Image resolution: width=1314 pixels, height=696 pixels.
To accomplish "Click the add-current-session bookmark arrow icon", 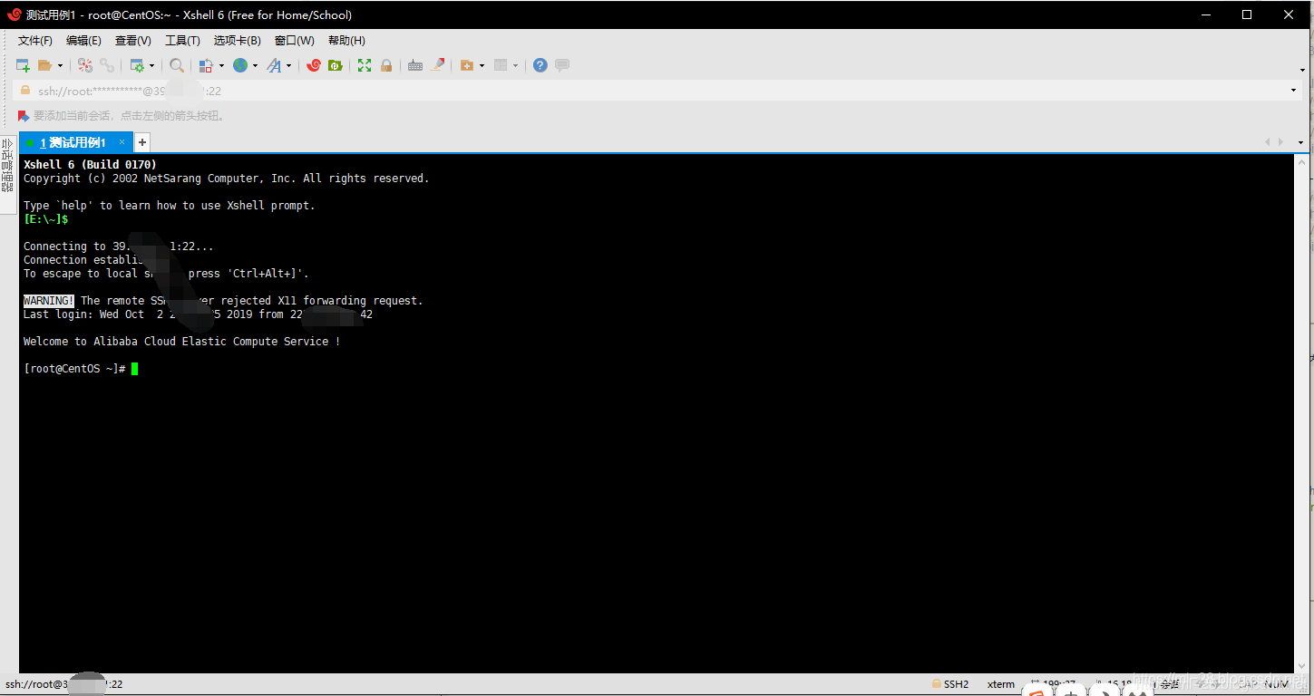I will click(x=24, y=116).
